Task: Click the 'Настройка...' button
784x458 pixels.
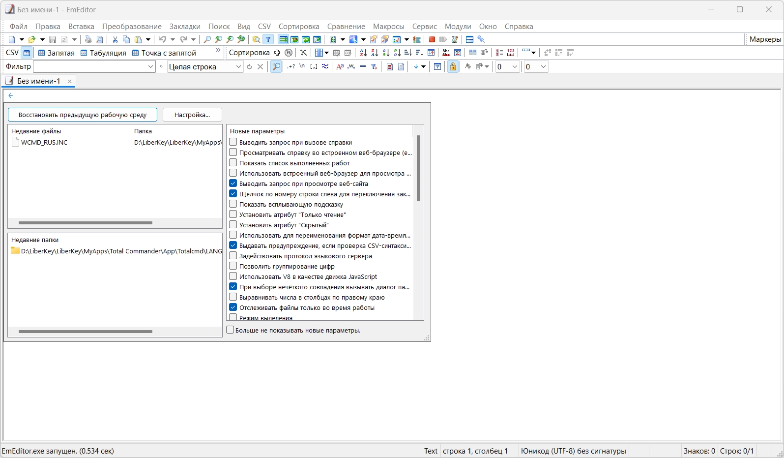Action: 192,115
